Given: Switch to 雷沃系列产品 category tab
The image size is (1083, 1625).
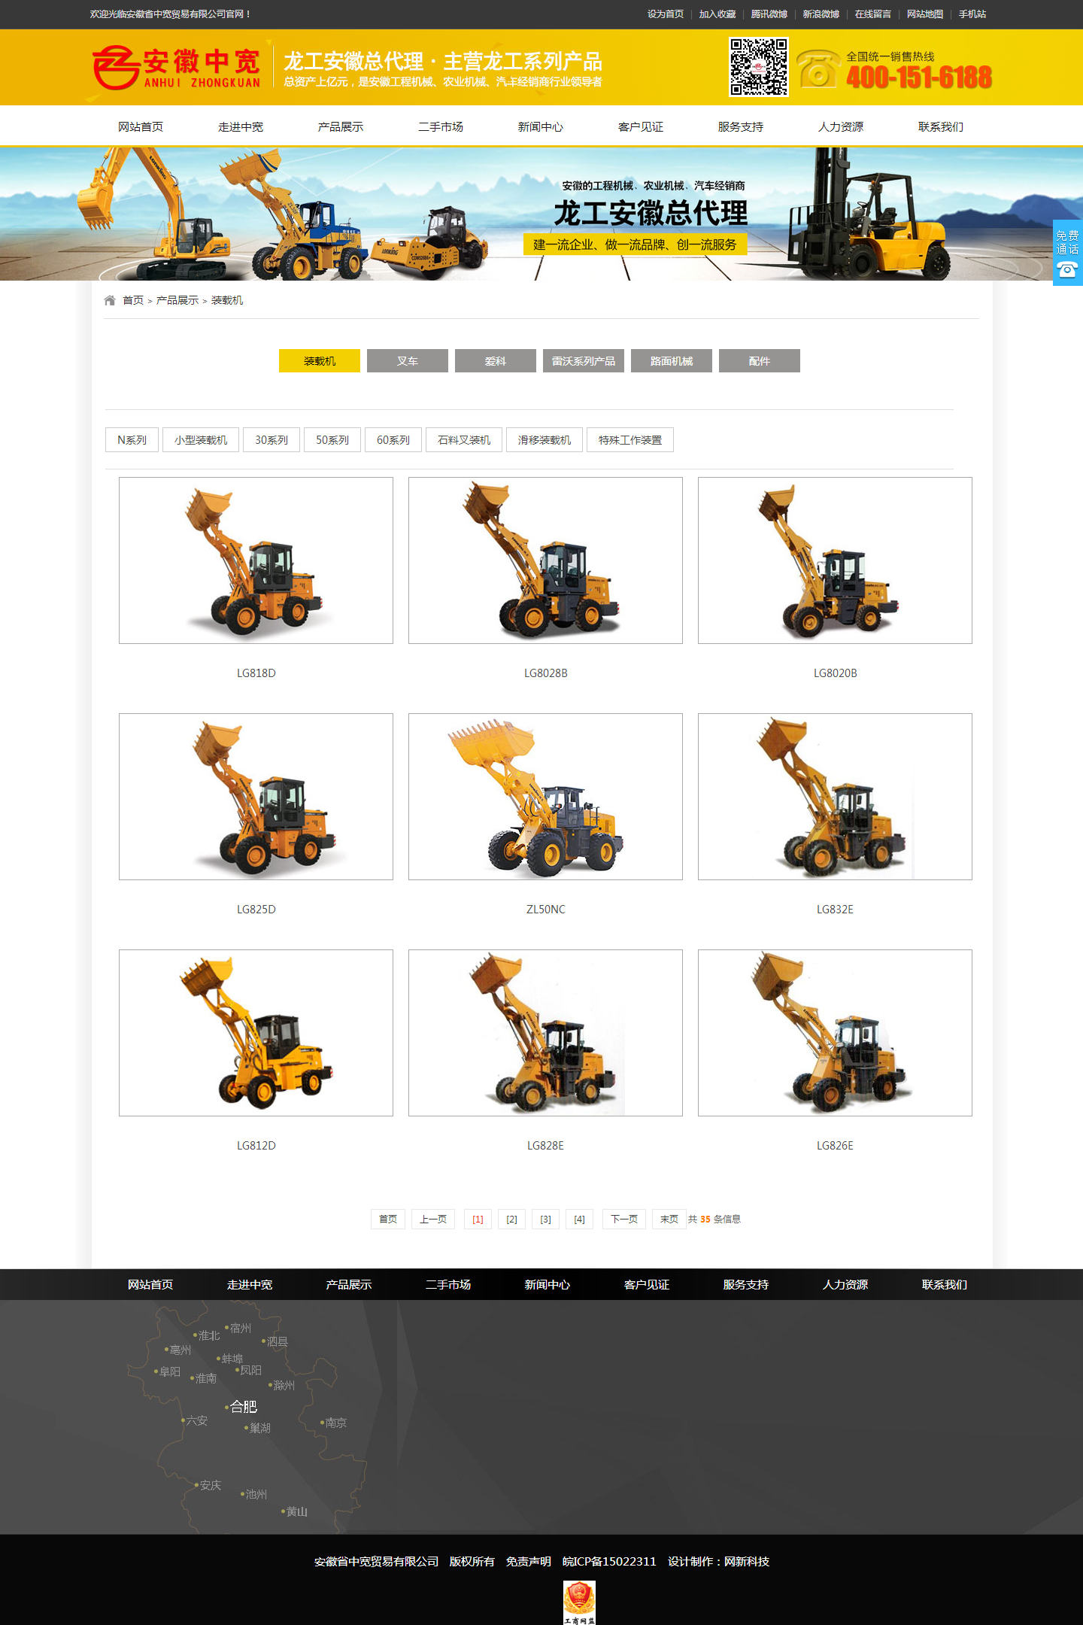Looking at the screenshot, I should point(584,361).
